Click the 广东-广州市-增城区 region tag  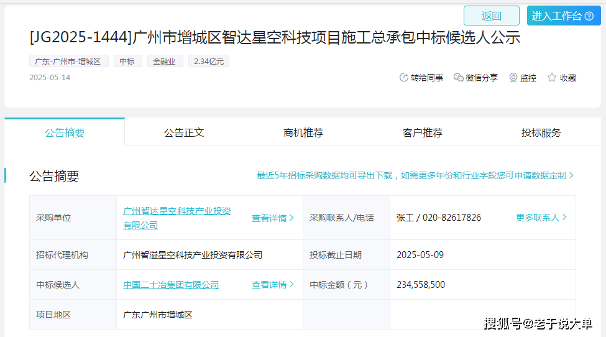[x=69, y=61]
